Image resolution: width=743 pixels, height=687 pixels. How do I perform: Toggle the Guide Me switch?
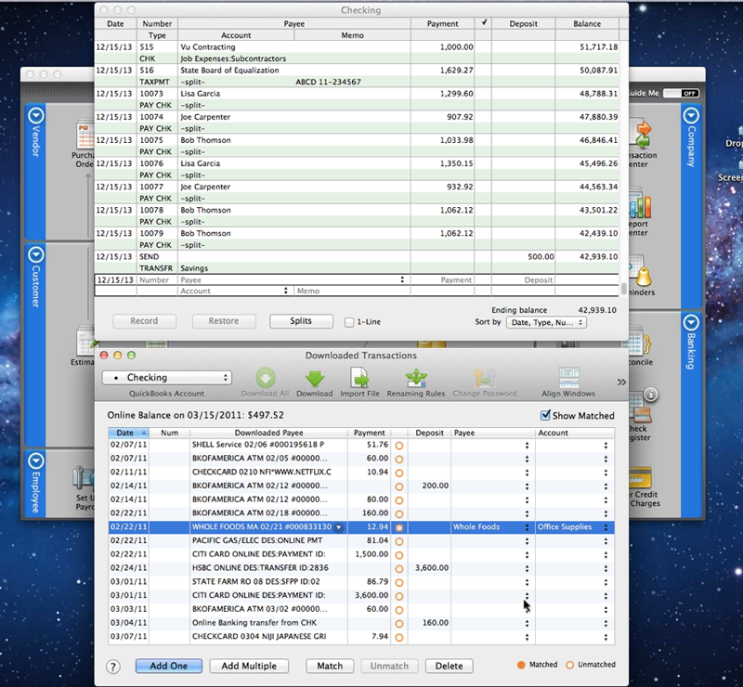point(681,93)
